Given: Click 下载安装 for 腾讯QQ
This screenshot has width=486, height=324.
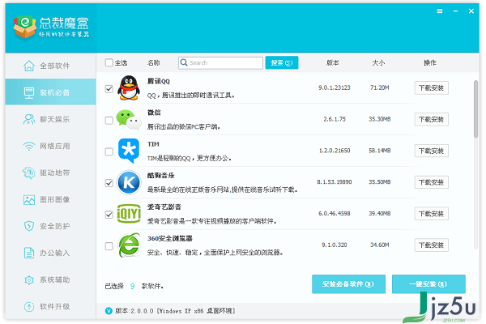Looking at the screenshot, I should tap(431, 88).
